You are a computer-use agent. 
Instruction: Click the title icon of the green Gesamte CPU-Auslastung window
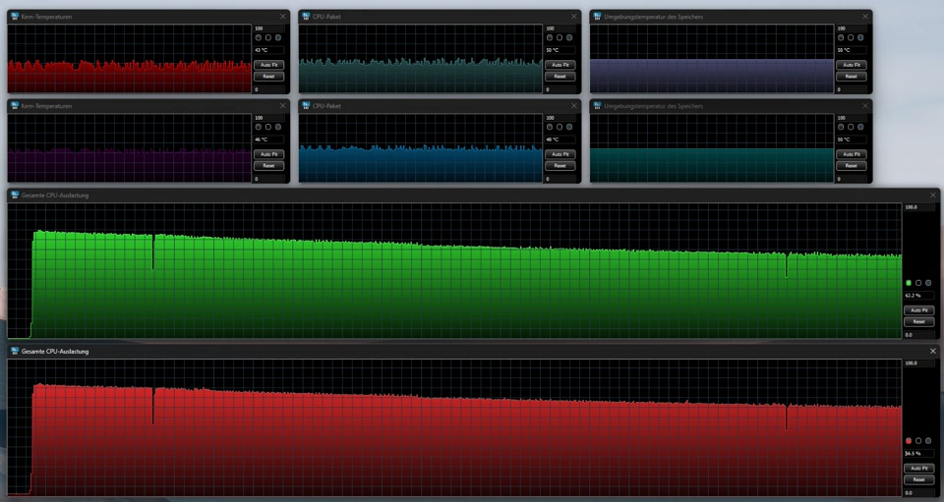tap(15, 195)
